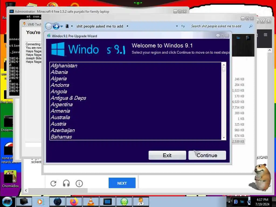Screen dimensions: 276x207
Task: Click the region list scroll-down arrow
Action: pyautogui.click(x=224, y=138)
